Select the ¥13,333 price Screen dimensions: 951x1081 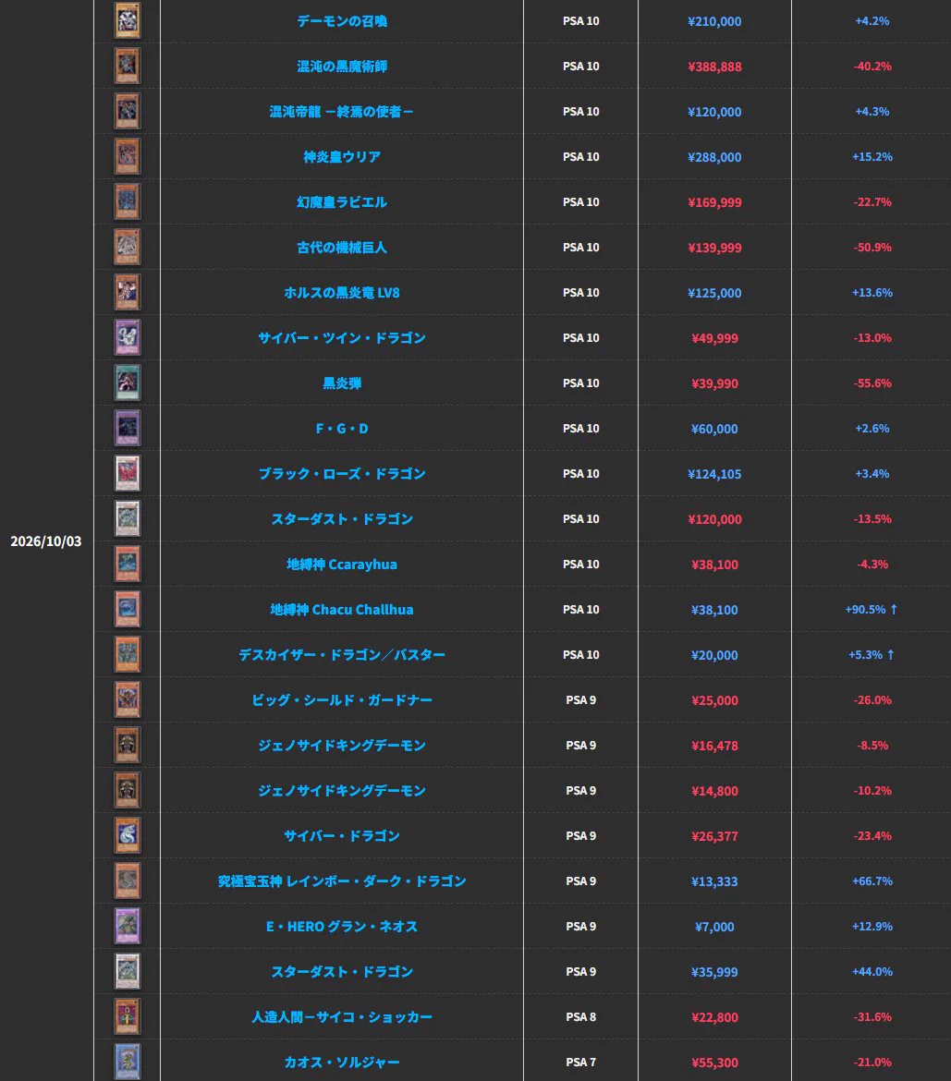tap(714, 881)
